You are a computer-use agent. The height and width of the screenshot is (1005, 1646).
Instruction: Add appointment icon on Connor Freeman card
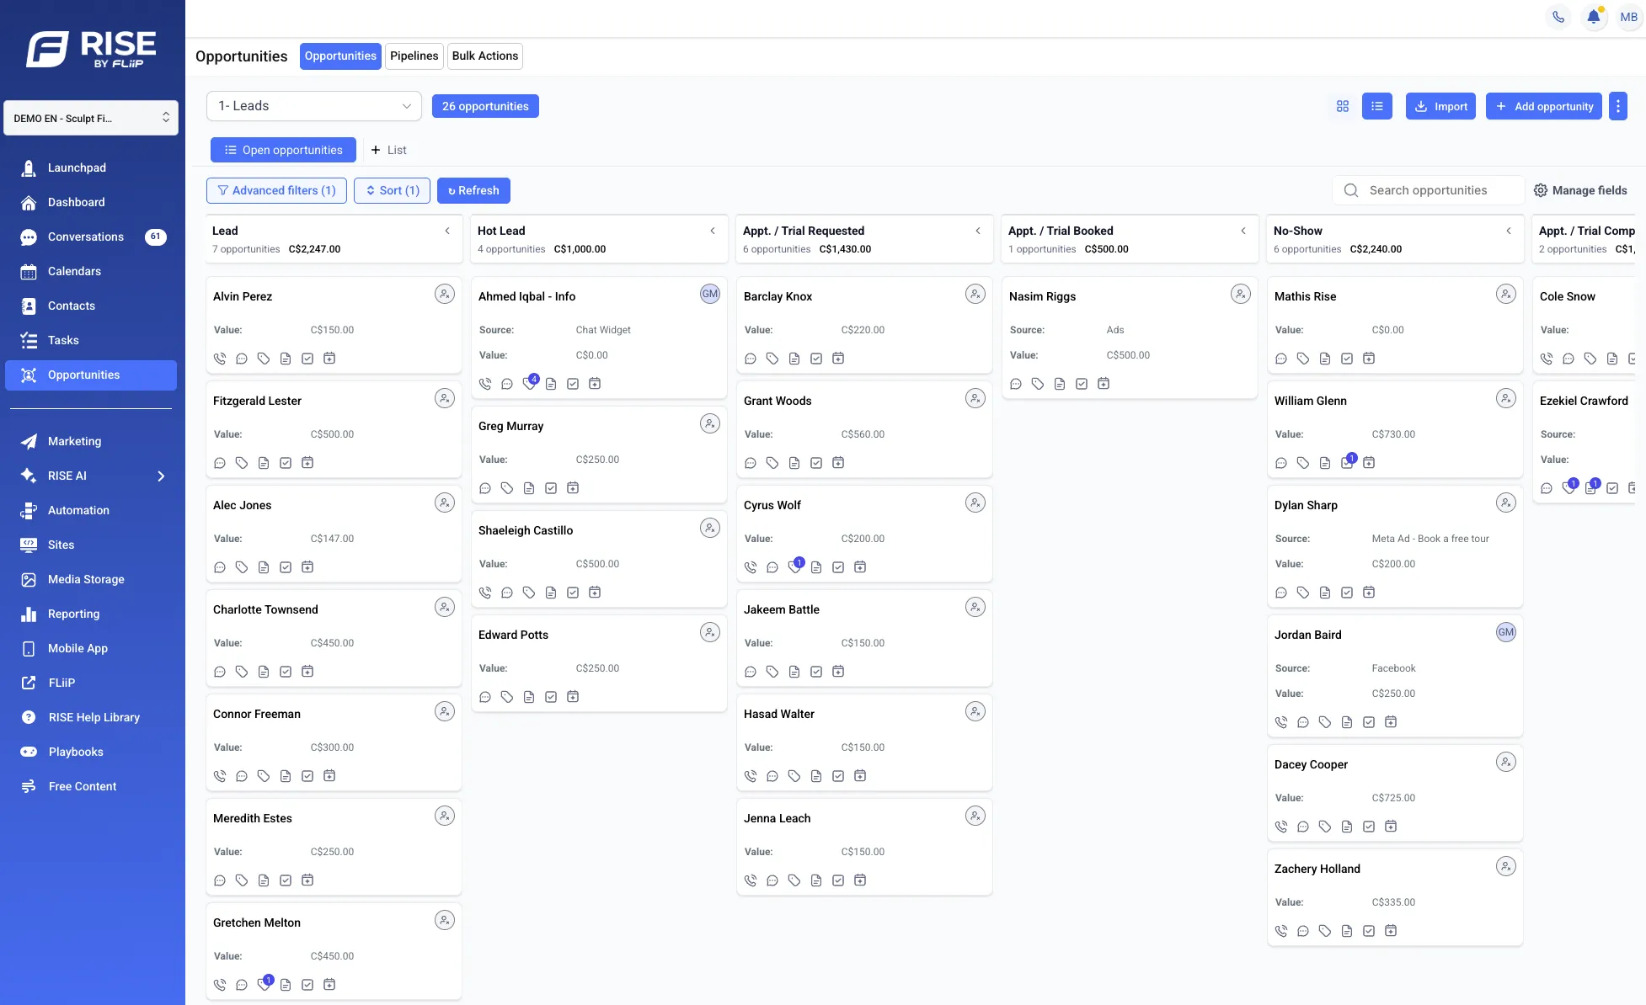point(329,776)
